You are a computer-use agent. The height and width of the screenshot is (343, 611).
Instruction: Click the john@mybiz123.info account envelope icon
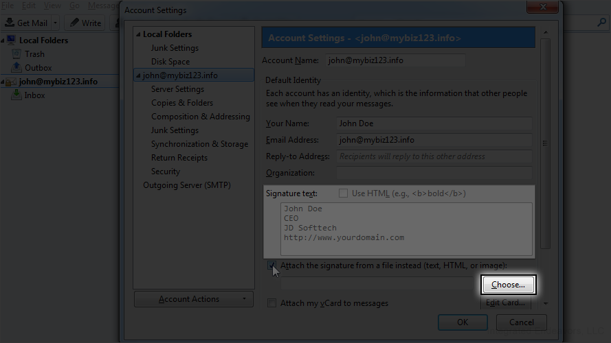11,82
